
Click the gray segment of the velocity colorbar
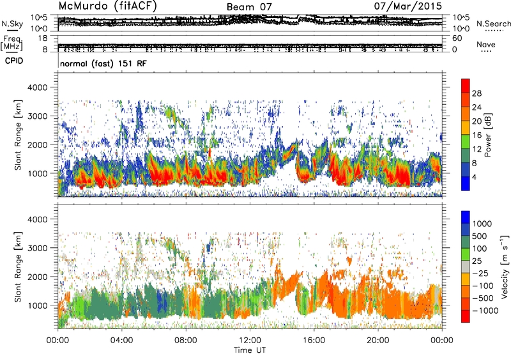coord(466,267)
